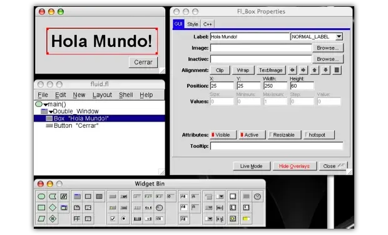The image size is (388, 235).
Task: Switch to the Style tab
Action: [x=193, y=24]
